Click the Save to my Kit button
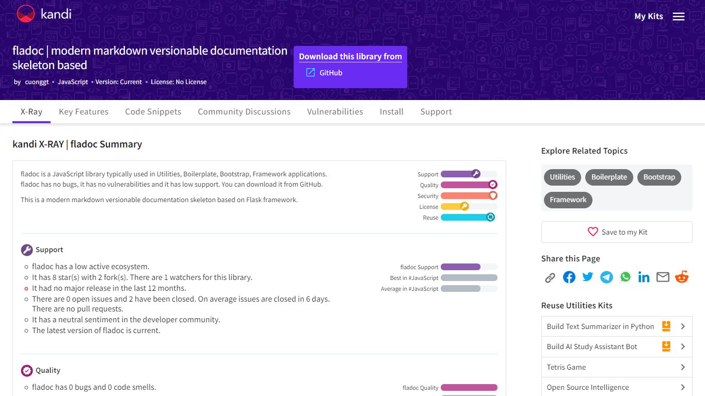 tap(617, 232)
